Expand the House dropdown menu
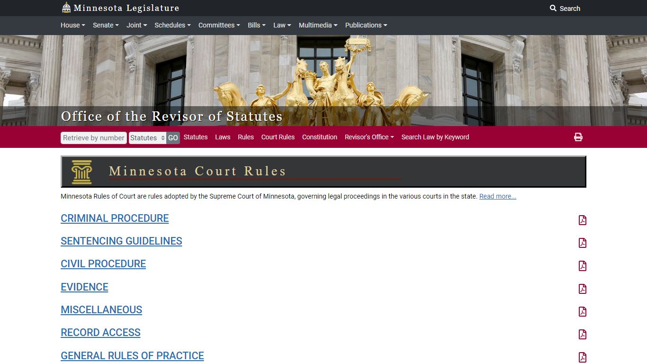 [72, 25]
